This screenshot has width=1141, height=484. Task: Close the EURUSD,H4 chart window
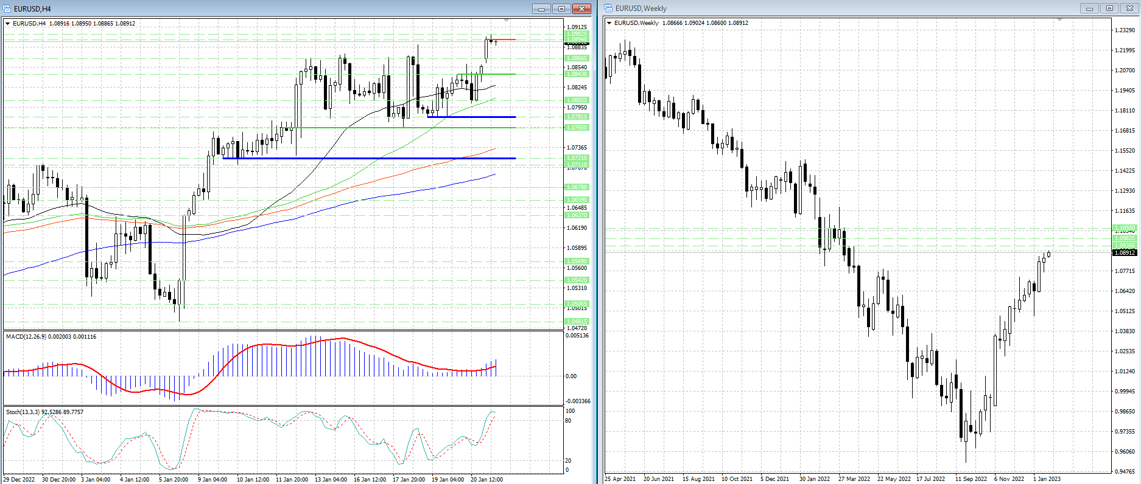pyautogui.click(x=581, y=9)
